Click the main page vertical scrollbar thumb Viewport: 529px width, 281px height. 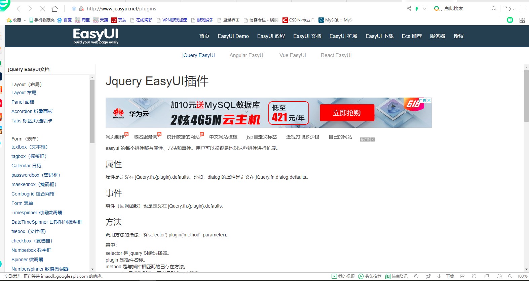[526, 96]
